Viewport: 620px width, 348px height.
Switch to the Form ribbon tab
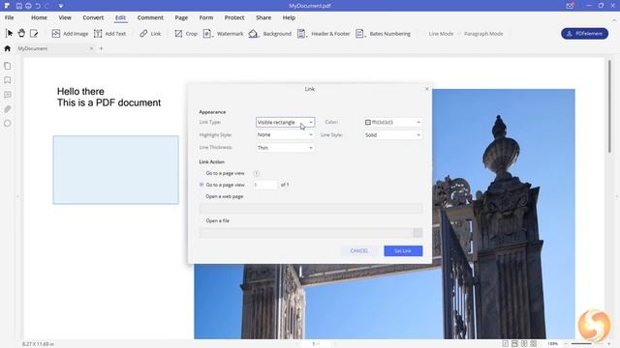coord(206,17)
